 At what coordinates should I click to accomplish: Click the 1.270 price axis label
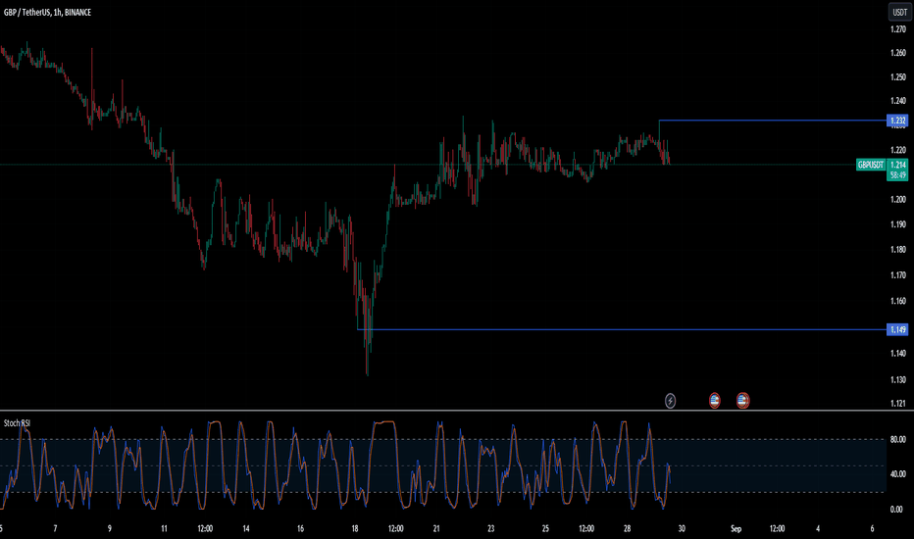tap(897, 29)
